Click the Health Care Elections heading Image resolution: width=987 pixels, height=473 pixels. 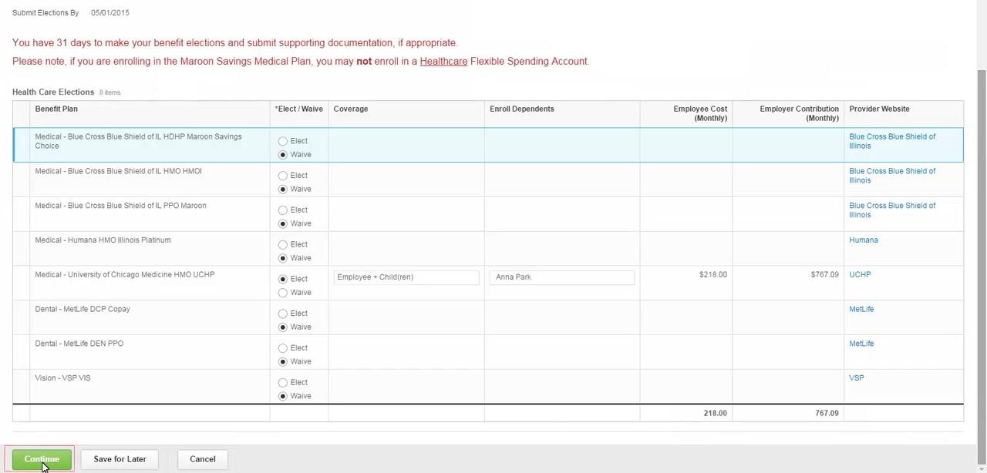click(53, 92)
